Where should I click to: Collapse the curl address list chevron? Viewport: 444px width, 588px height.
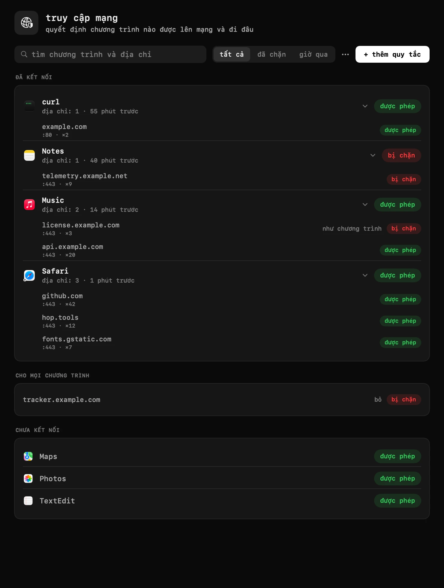click(x=365, y=106)
